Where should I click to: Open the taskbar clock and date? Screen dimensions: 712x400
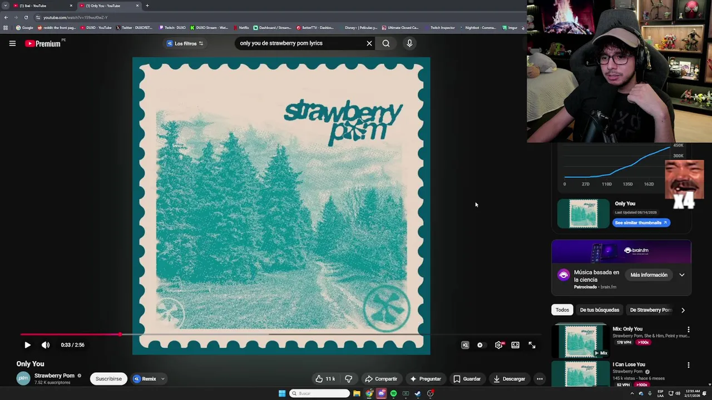693,393
